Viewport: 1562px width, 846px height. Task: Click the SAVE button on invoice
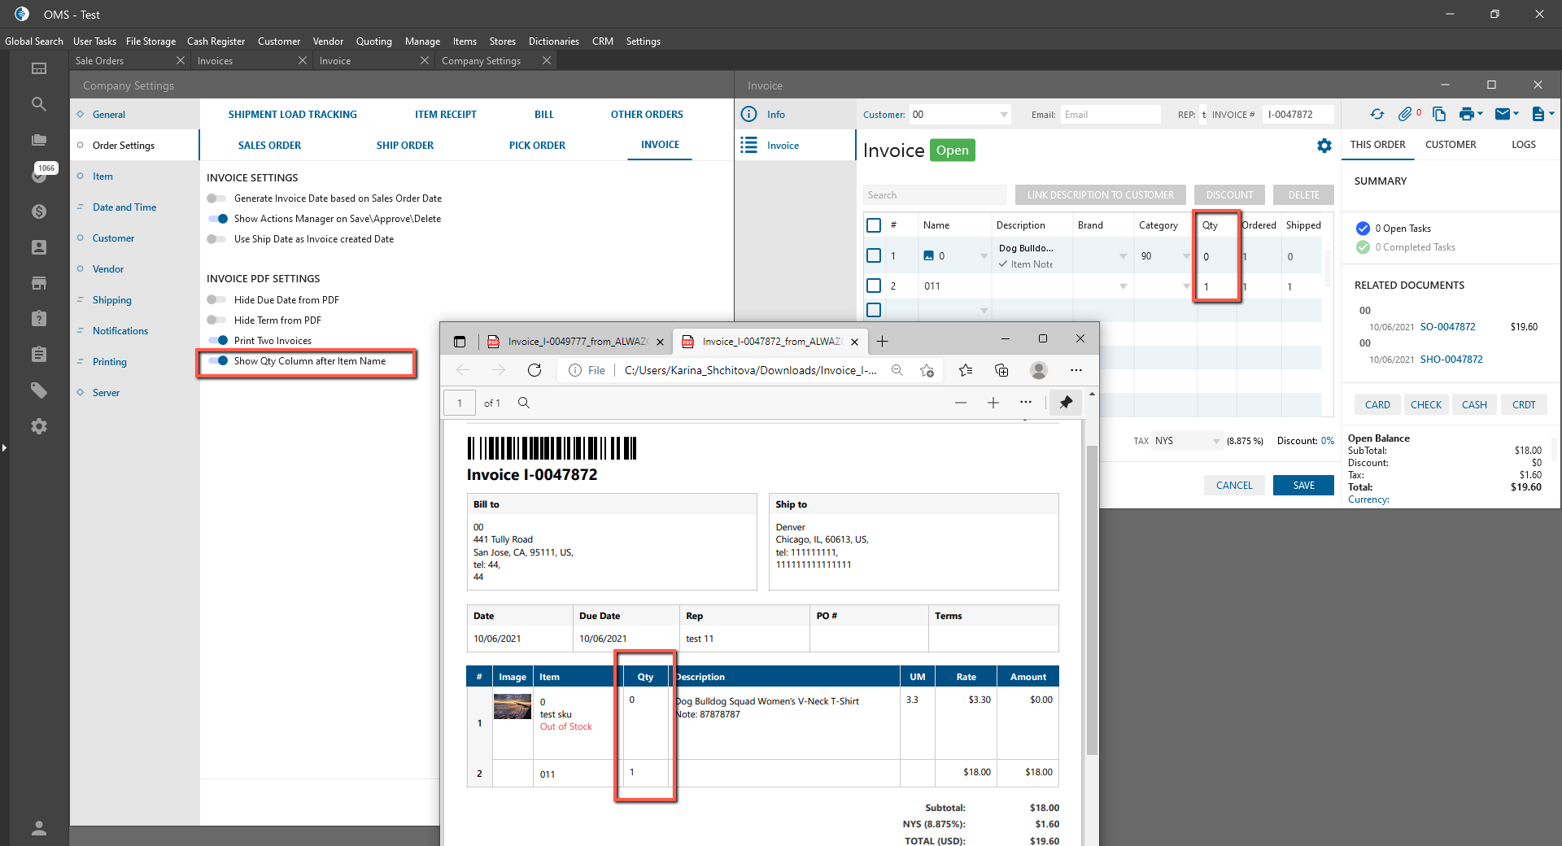coord(1303,486)
